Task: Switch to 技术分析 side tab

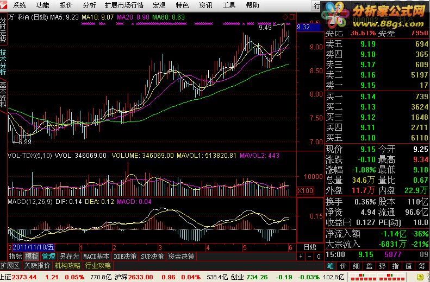Action: [x=3, y=62]
